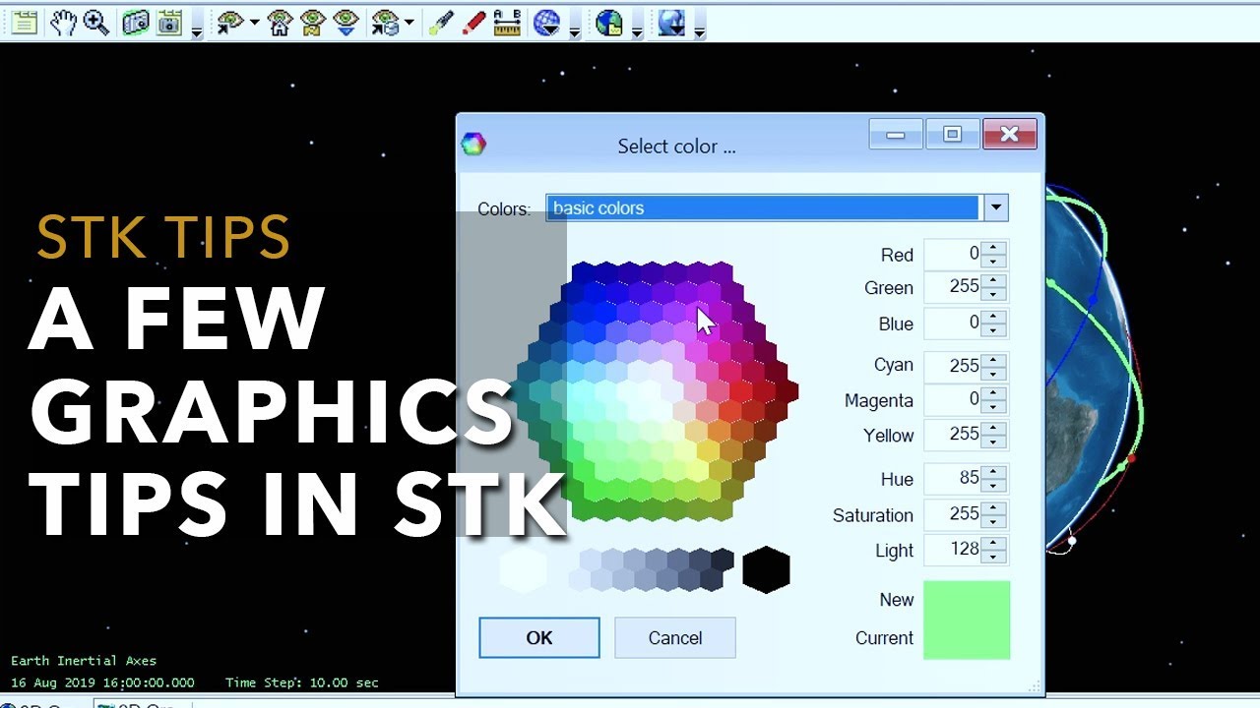Click the color wheel icon in dialog title

point(473,146)
